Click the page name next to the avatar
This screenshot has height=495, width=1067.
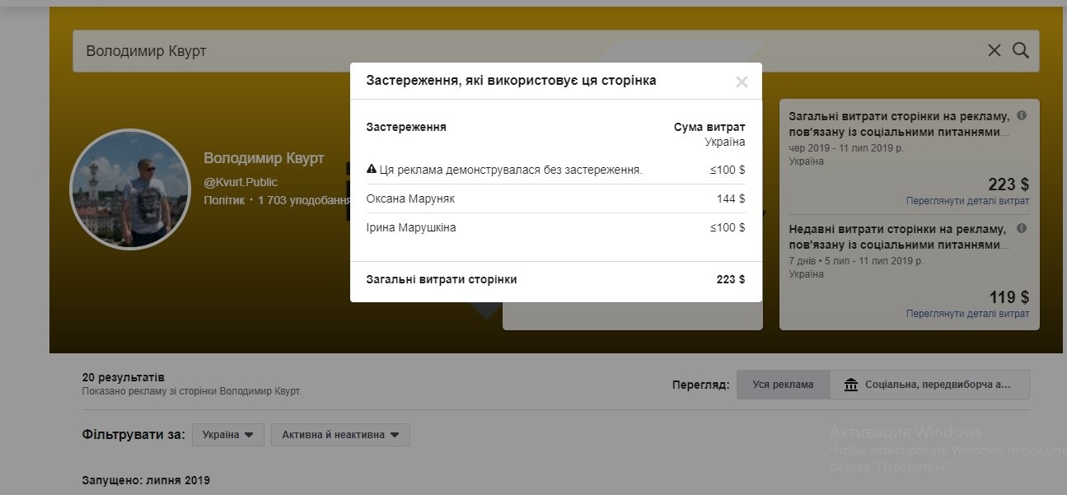pyautogui.click(x=264, y=158)
